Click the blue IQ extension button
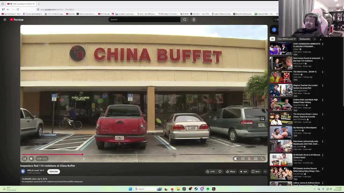Image resolution: width=344 pixels, height=193 pixels. tap(274, 30)
